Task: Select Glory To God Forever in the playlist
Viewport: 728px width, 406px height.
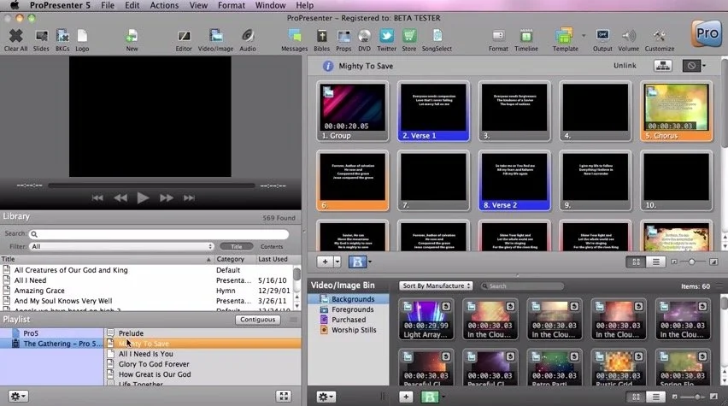Action: [x=154, y=364]
